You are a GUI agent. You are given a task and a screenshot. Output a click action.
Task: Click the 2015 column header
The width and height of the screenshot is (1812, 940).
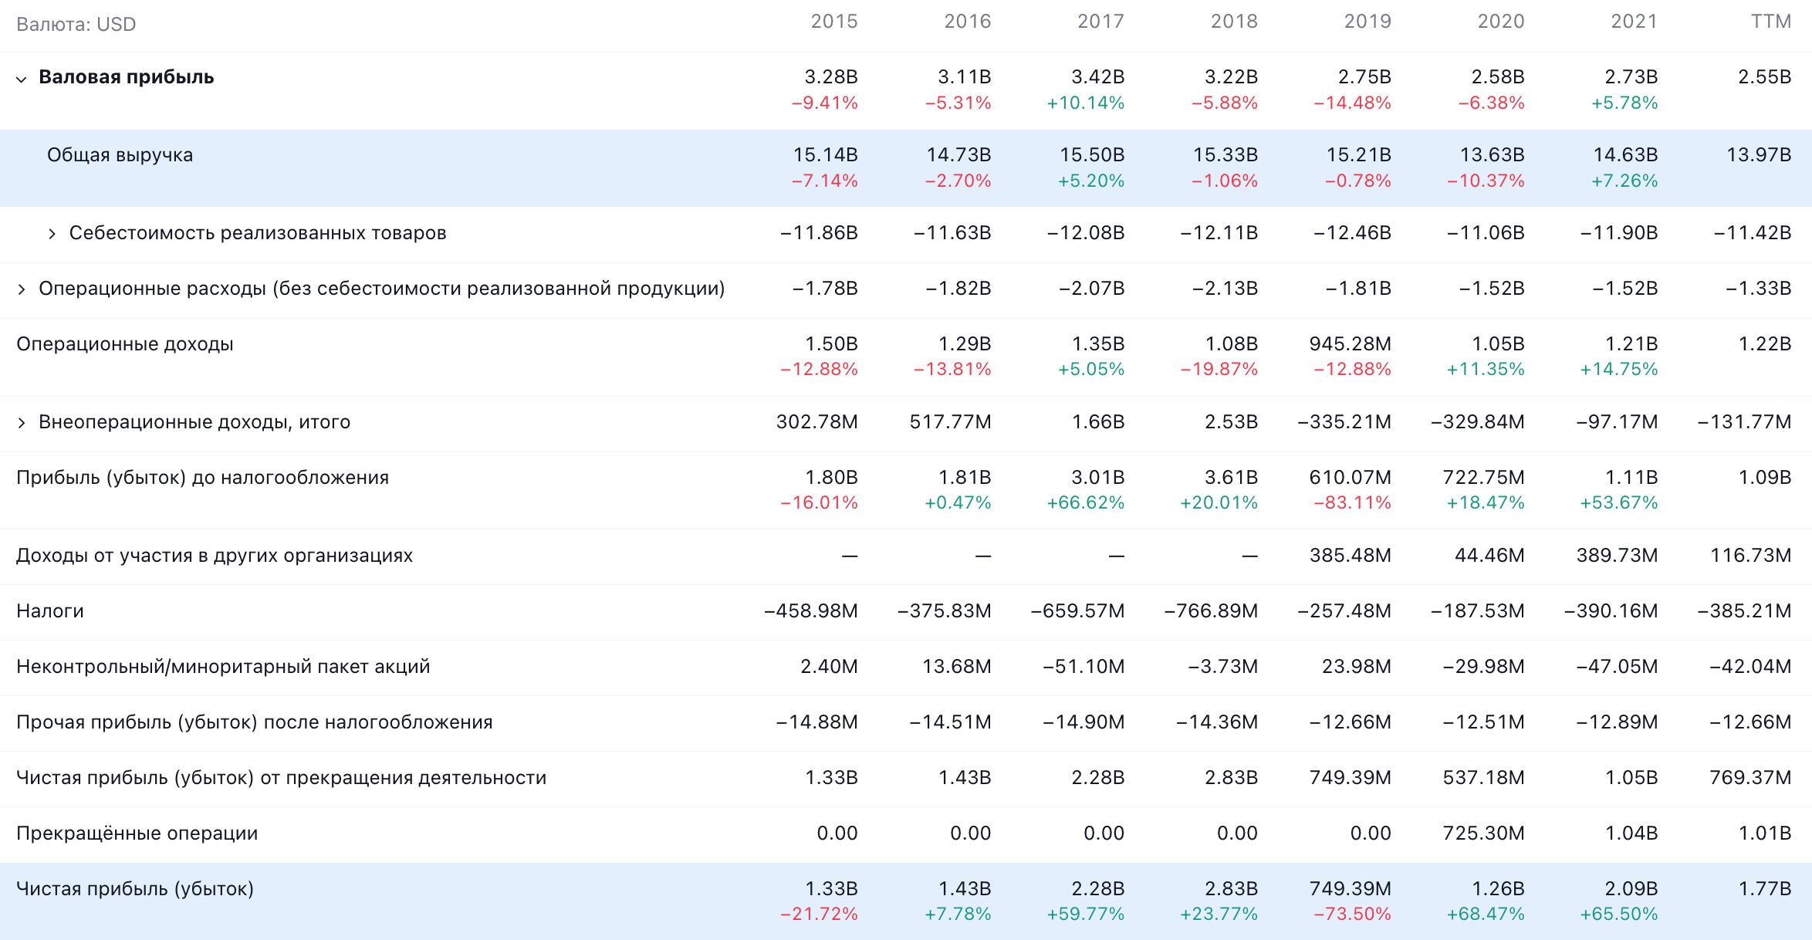tap(834, 22)
